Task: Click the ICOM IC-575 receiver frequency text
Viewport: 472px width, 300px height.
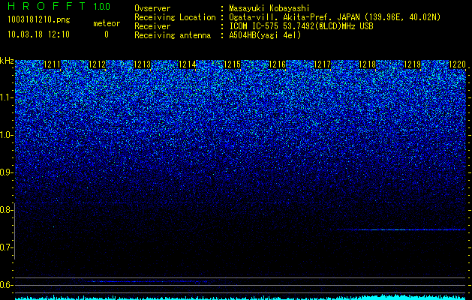Action: [302, 26]
